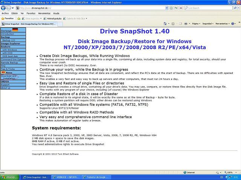Click the ES language indicator in tray

[x=222, y=177]
